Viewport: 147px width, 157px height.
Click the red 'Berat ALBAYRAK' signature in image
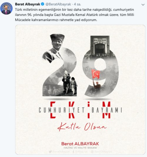[x=80, y=144]
